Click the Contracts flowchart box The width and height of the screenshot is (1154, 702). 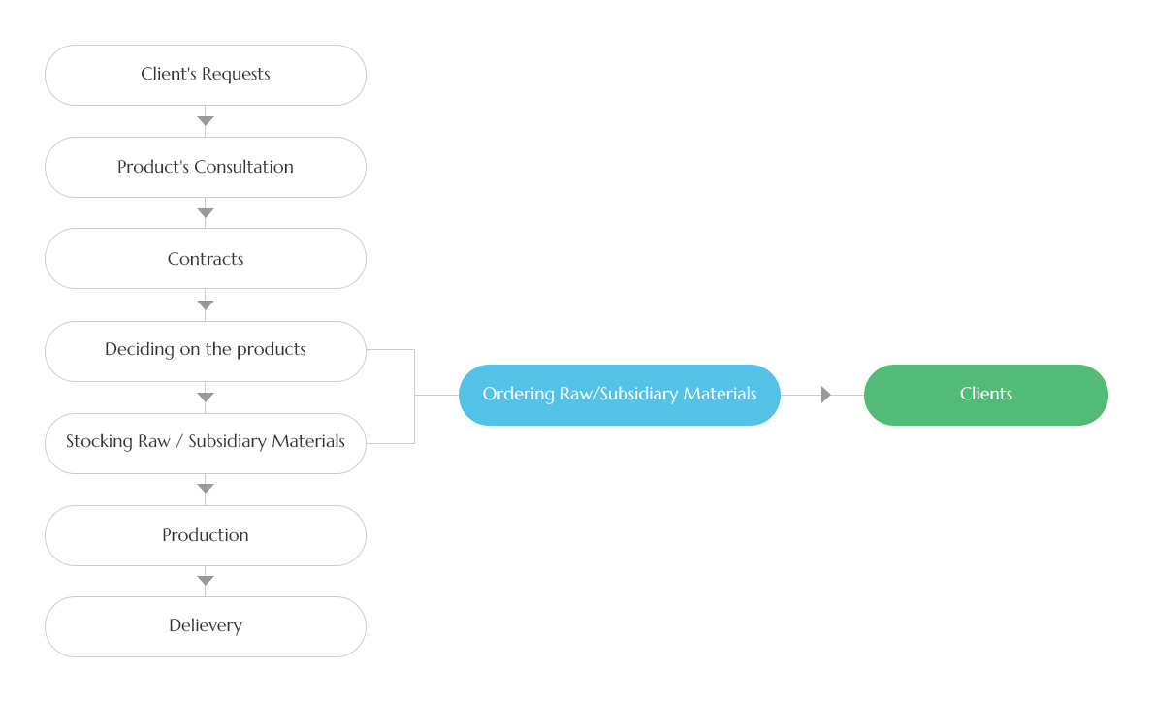(x=206, y=258)
